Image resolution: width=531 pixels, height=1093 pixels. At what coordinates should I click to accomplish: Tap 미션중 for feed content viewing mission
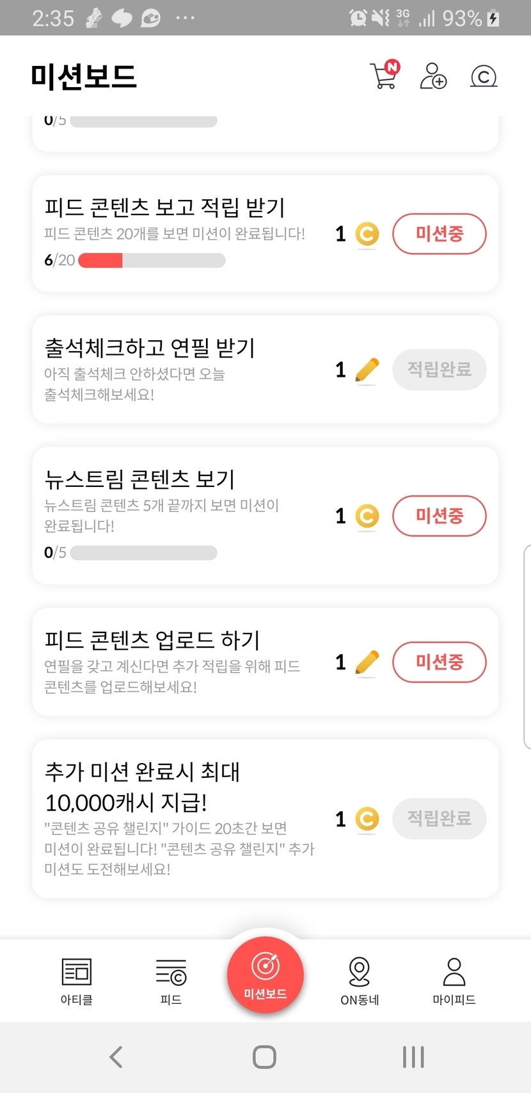pyautogui.click(x=439, y=234)
